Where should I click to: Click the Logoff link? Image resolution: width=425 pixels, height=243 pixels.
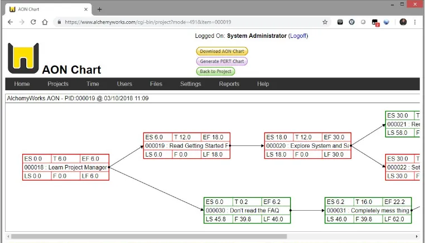coord(298,36)
